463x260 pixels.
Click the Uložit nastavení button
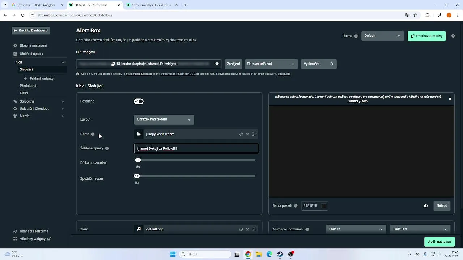(x=439, y=242)
